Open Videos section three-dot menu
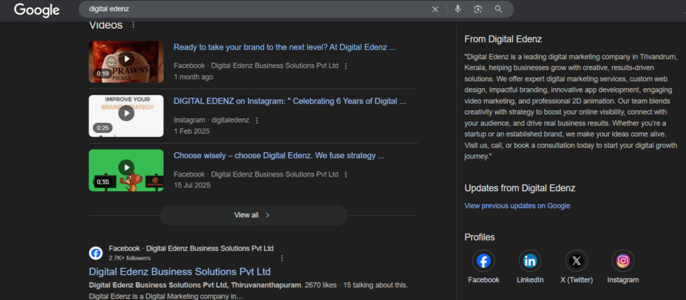Screen dimensions: 686x300 coord(133,25)
